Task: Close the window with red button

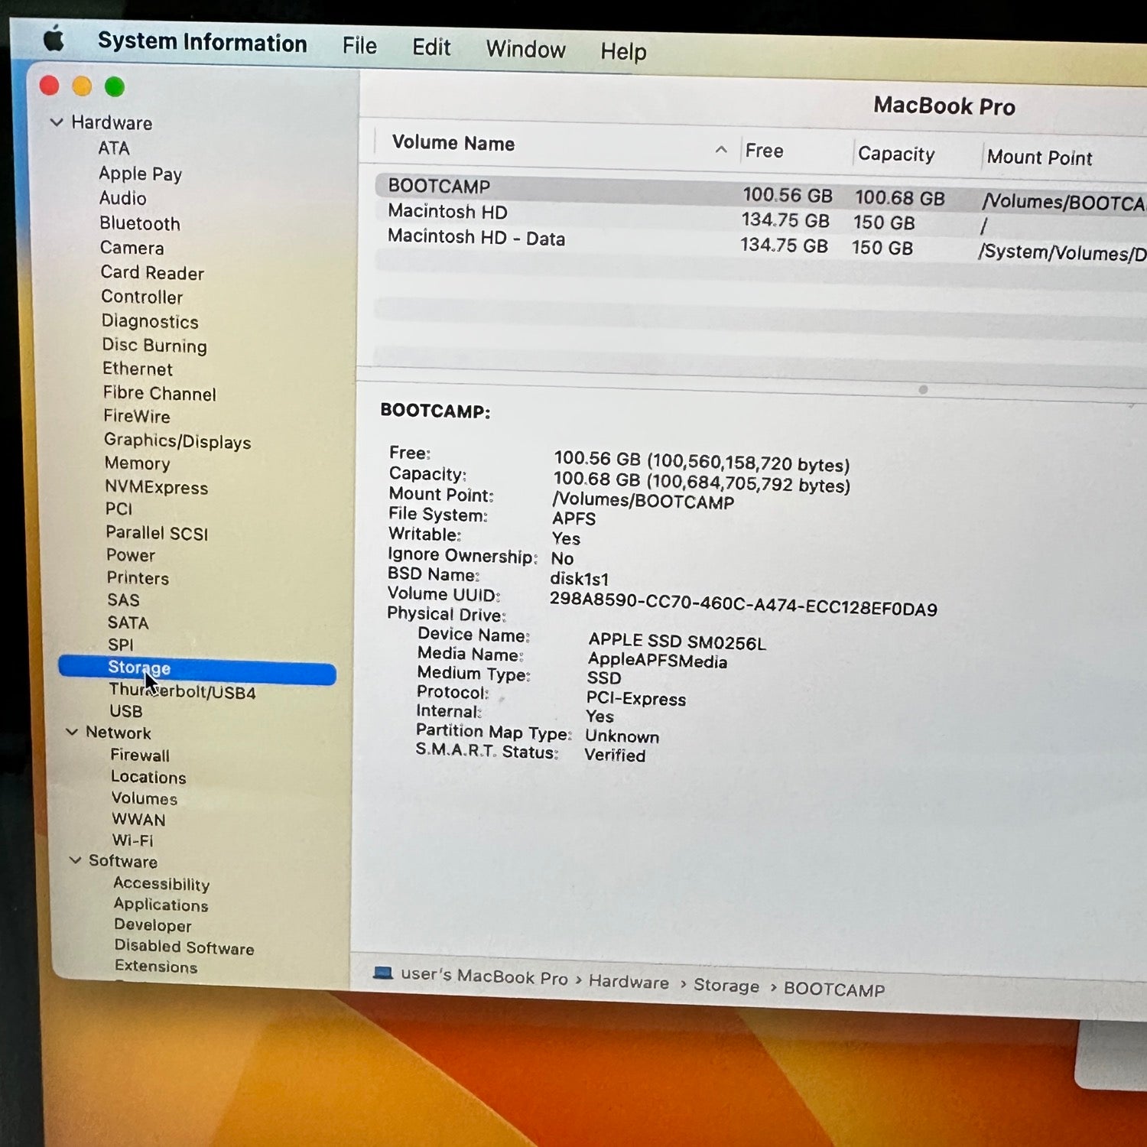Action: tap(49, 86)
